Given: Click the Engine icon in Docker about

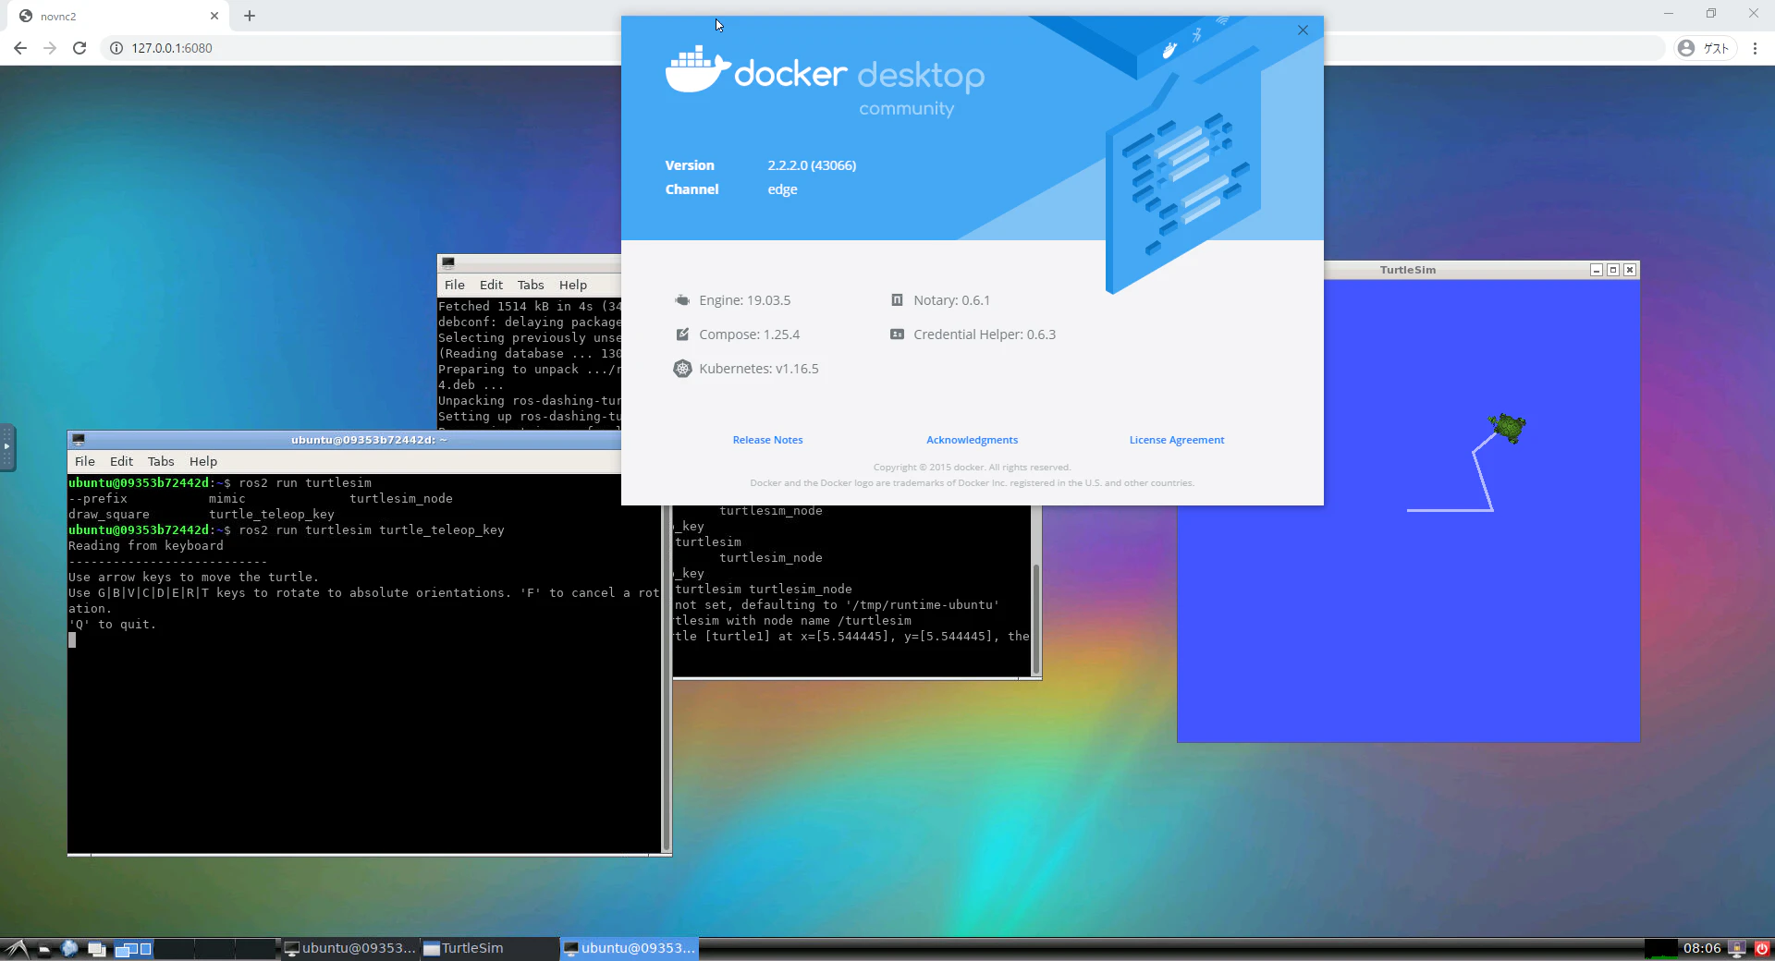Looking at the screenshot, I should click(x=682, y=300).
